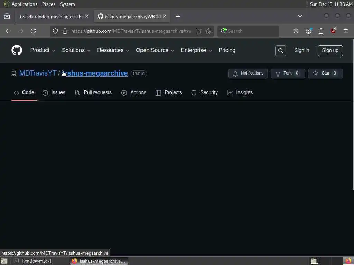
Task: Open the list all tabs chevron
Action: (x=300, y=16)
